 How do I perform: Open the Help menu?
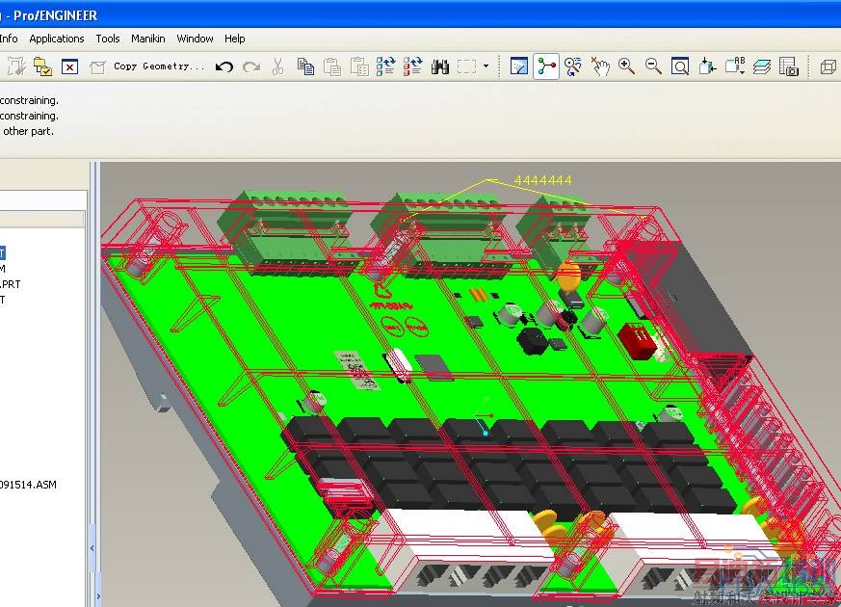click(234, 39)
